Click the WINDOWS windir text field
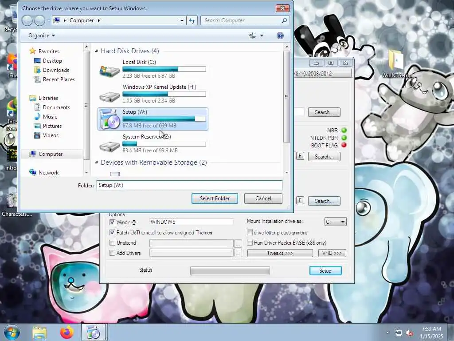The height and width of the screenshot is (341, 454). pos(192,222)
